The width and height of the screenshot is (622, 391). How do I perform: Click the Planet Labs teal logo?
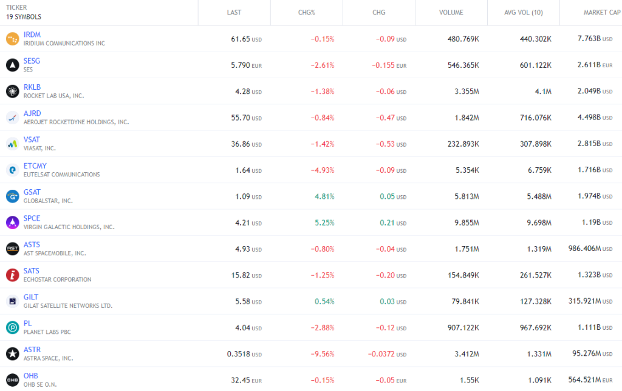(13, 328)
